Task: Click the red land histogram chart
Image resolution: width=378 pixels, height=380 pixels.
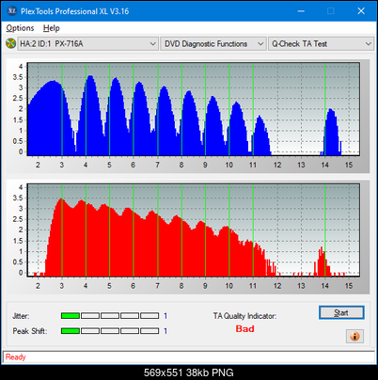Action: [x=194, y=230]
